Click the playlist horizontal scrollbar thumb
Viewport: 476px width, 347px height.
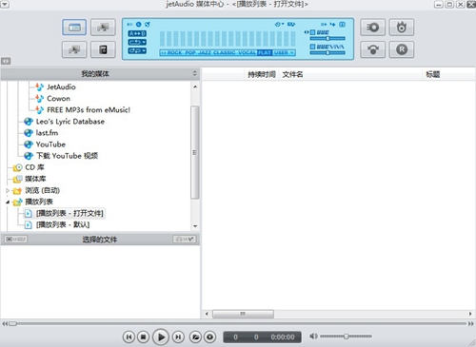(x=243, y=314)
